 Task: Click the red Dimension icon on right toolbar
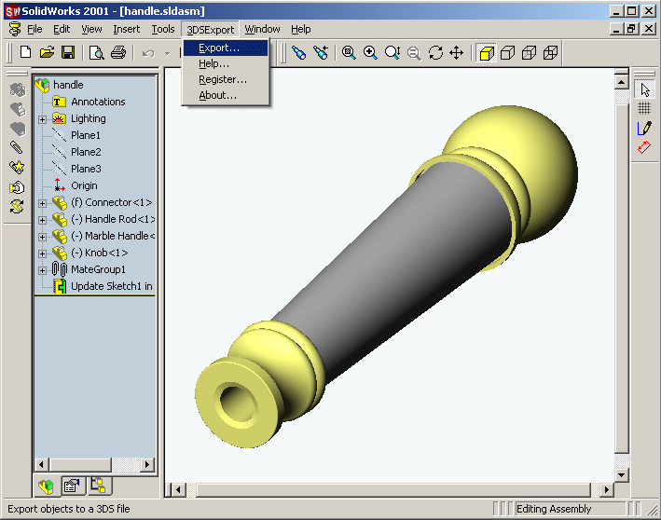point(644,147)
